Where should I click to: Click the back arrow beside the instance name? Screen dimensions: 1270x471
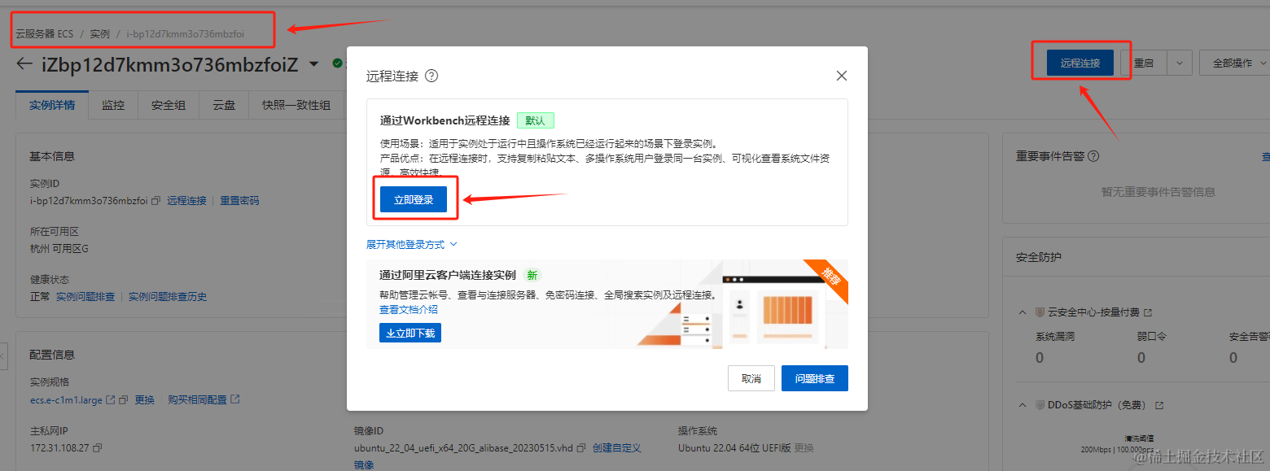tap(24, 63)
